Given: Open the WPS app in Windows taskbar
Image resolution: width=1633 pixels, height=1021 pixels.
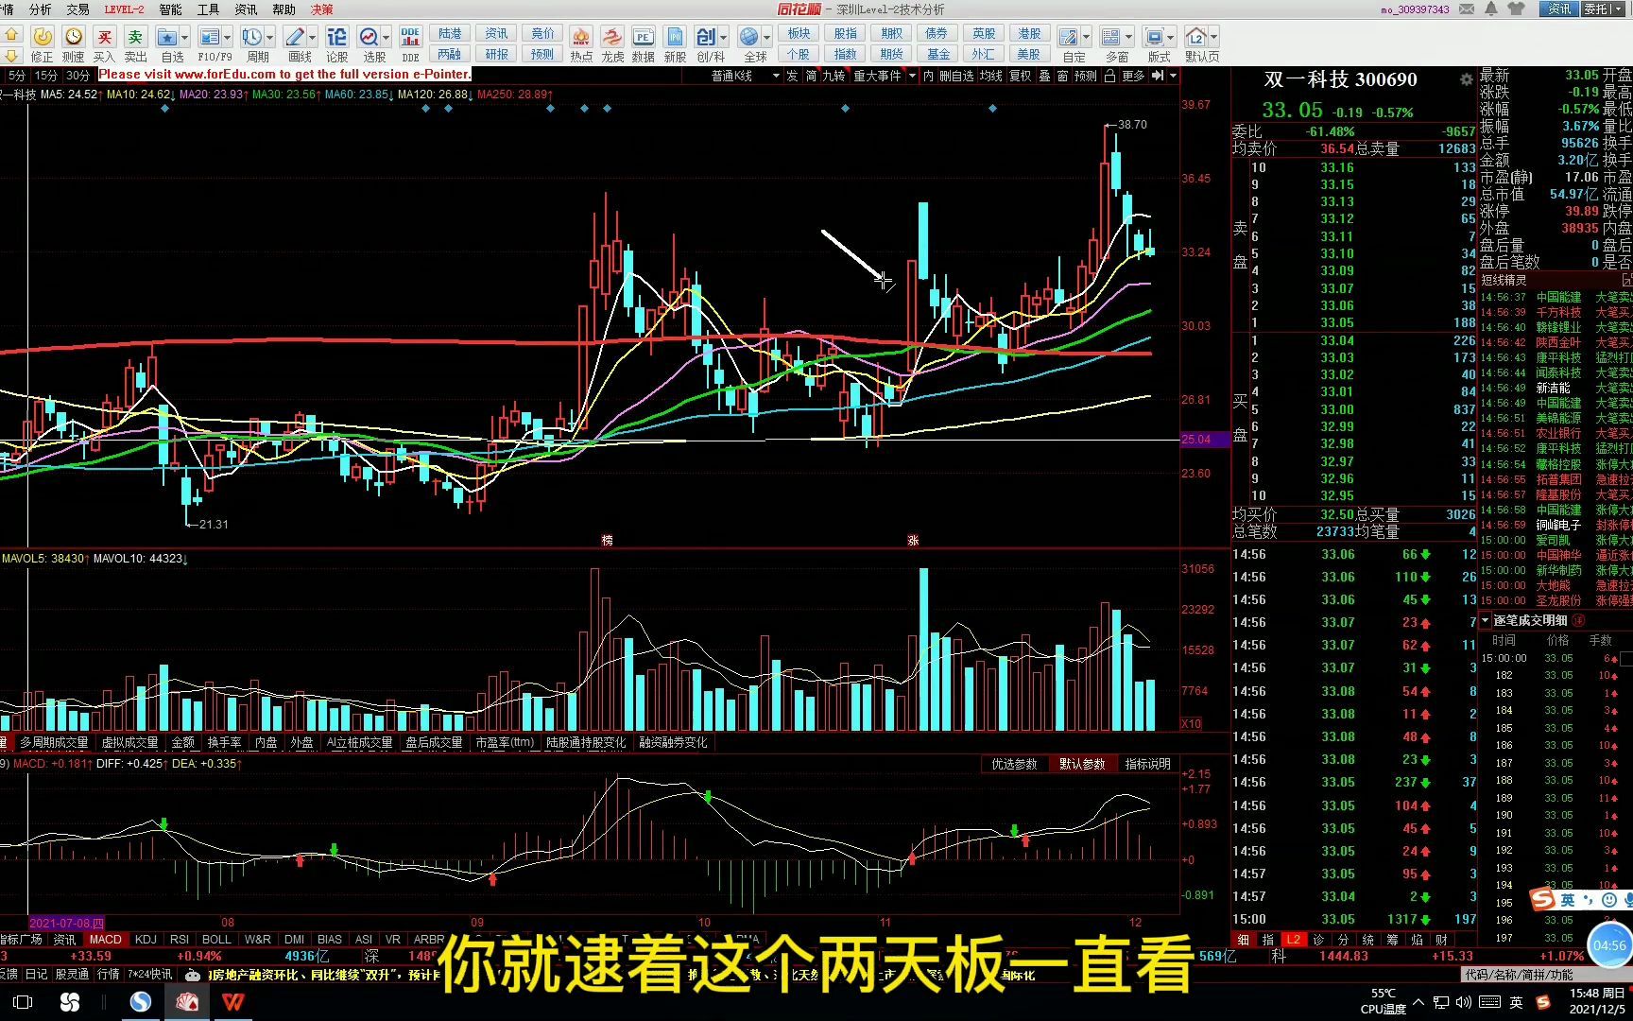Looking at the screenshot, I should point(232,1002).
